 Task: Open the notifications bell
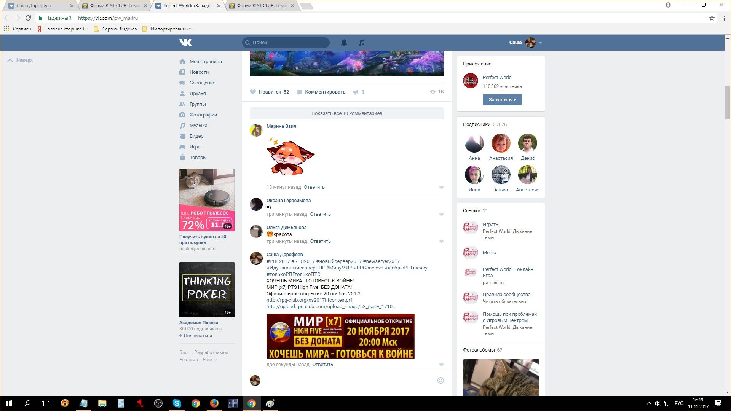[344, 43]
